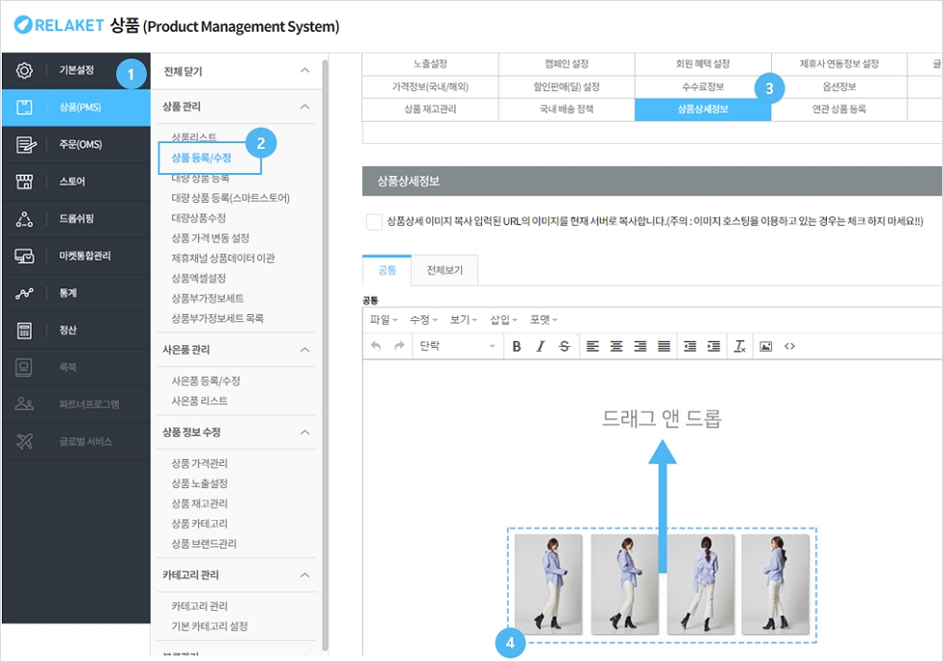This screenshot has height=662, width=943.
Task: Select the 옵션정보 tab
Action: click(x=839, y=87)
